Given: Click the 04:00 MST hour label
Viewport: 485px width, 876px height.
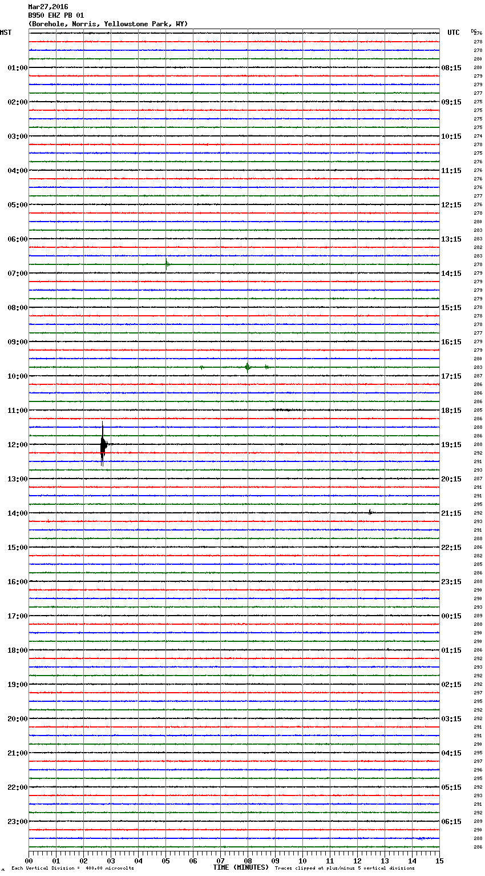Looking at the screenshot, I should pyautogui.click(x=17, y=171).
